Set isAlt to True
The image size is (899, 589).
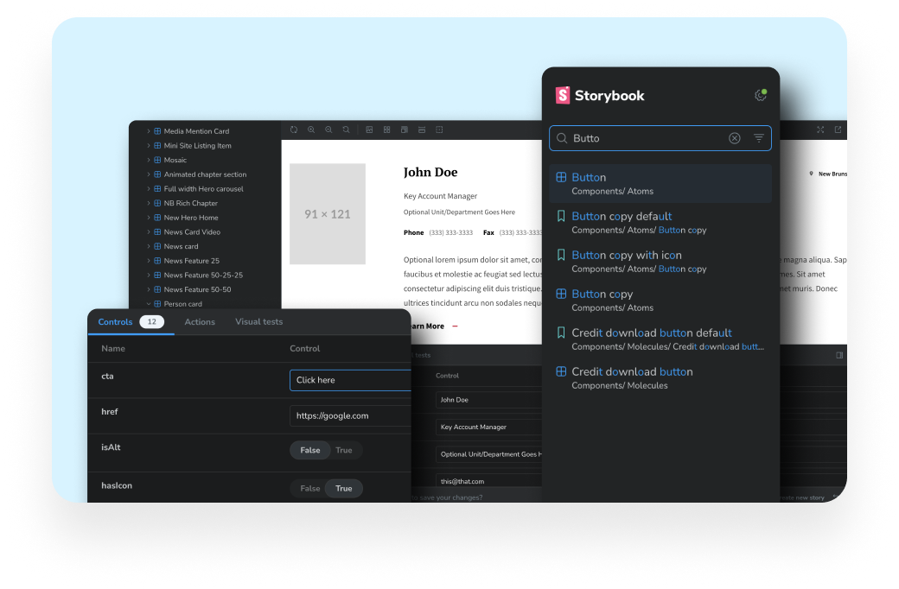[x=344, y=450]
